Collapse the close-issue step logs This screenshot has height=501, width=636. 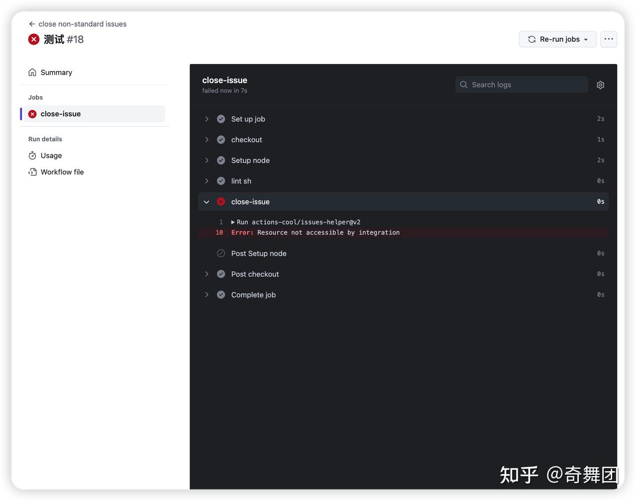(x=207, y=201)
